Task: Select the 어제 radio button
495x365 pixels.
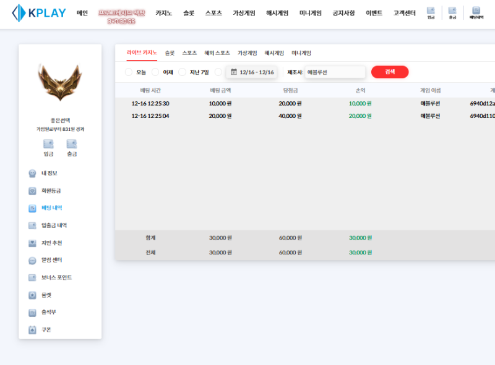Action: pyautogui.click(x=155, y=72)
